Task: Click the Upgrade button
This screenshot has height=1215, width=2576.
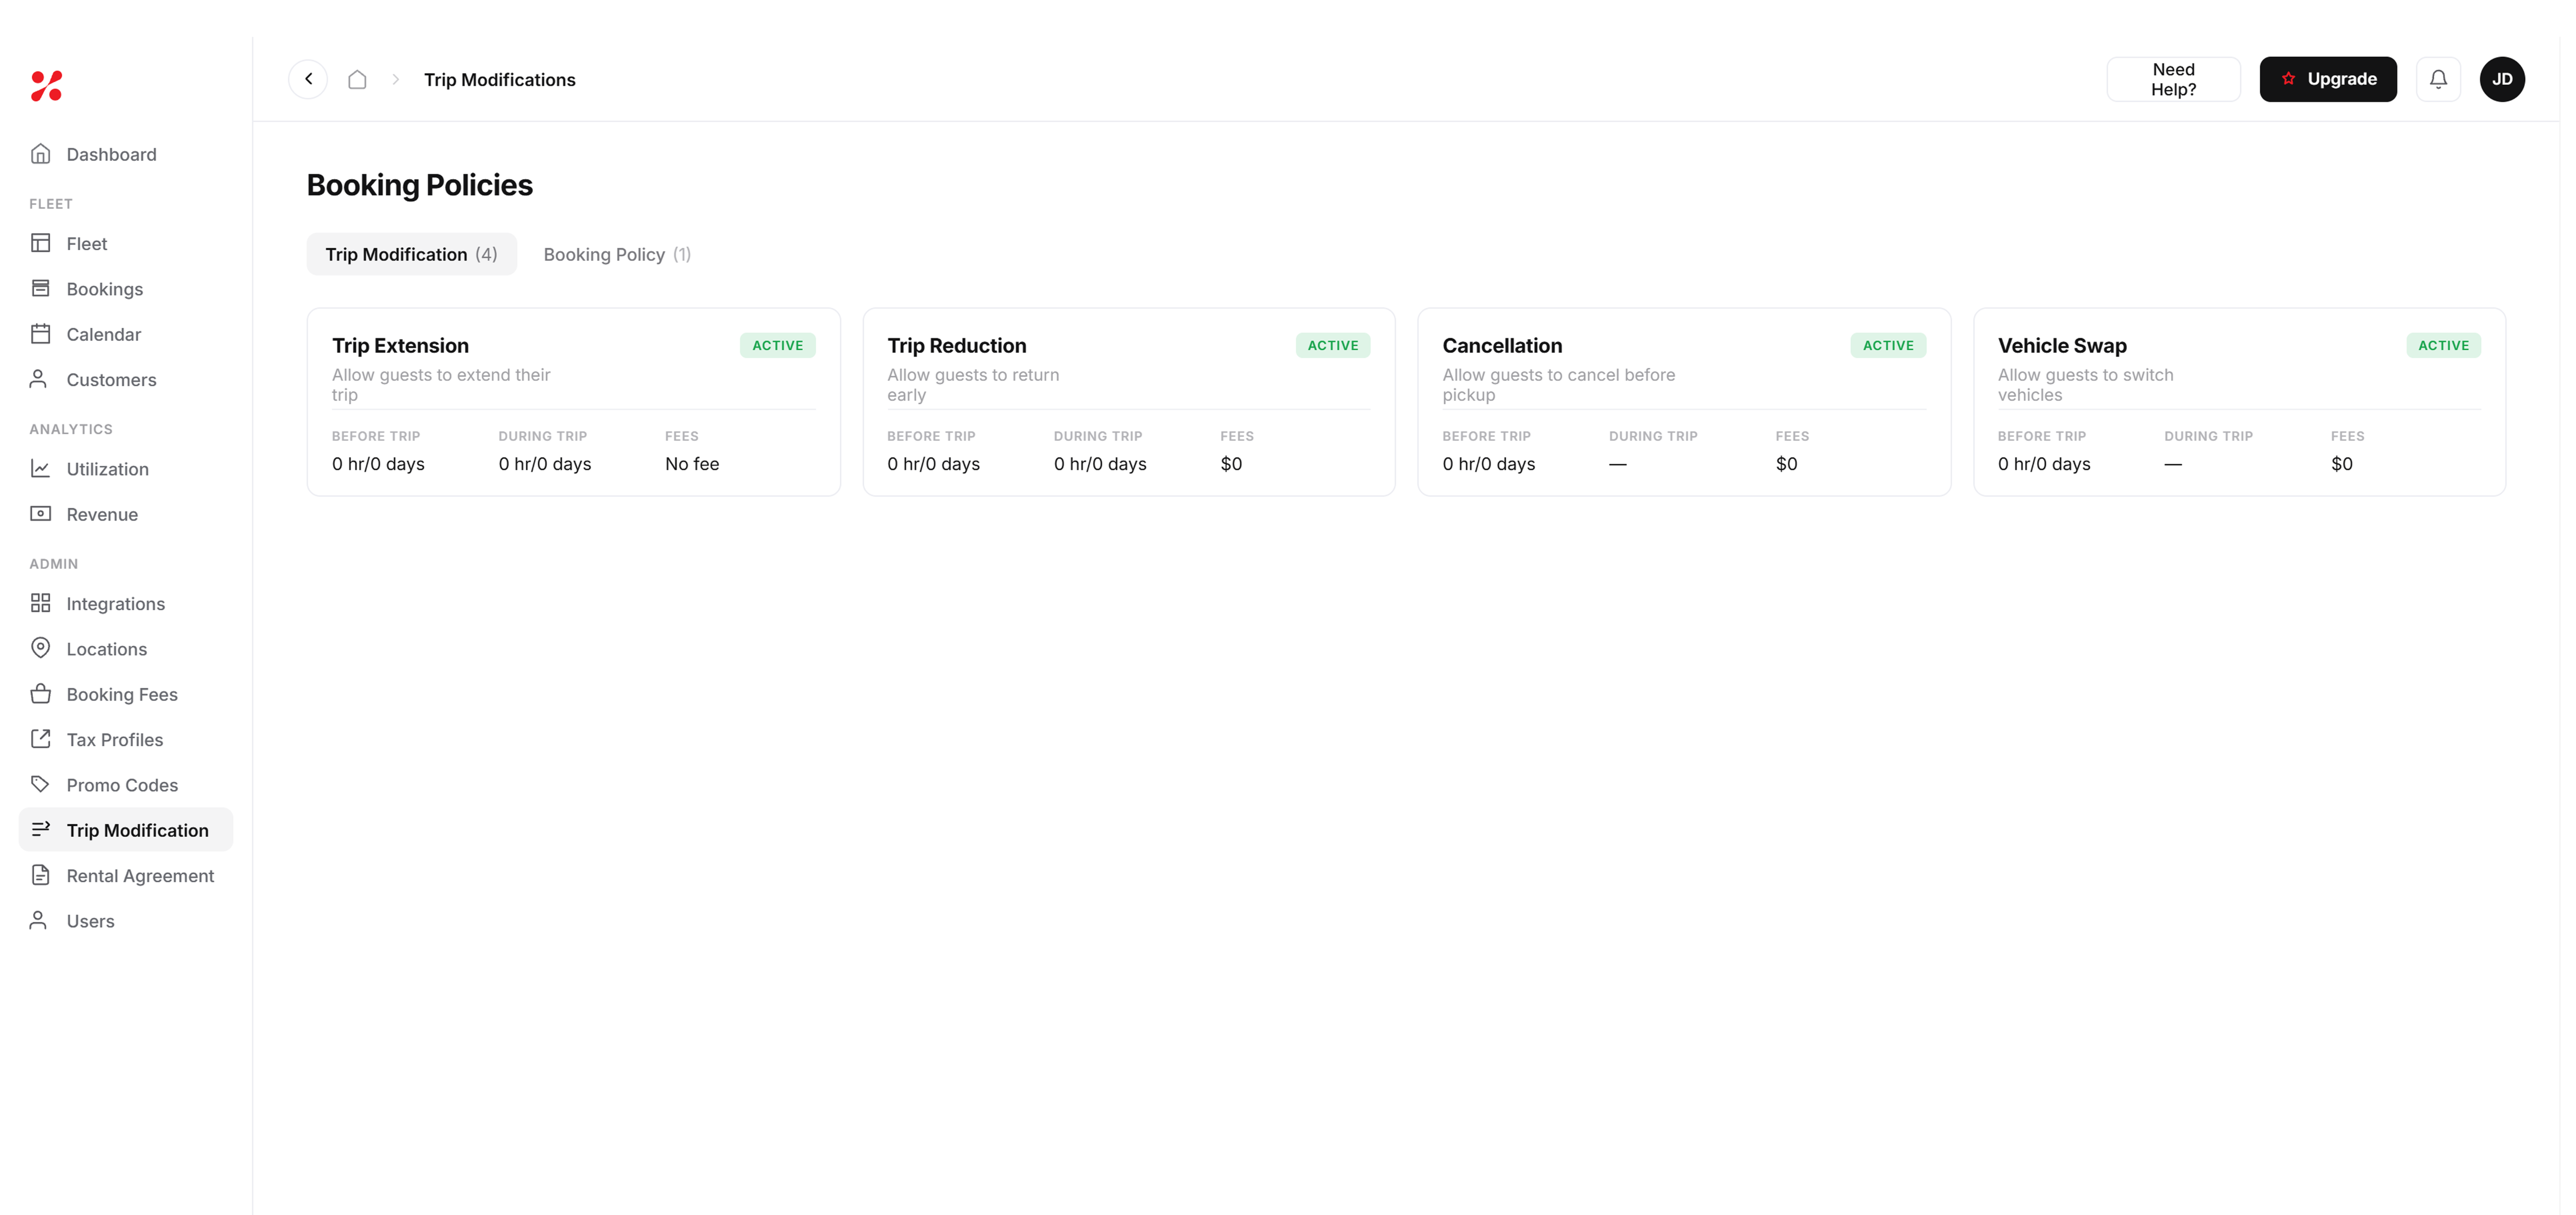Action: (2327, 79)
